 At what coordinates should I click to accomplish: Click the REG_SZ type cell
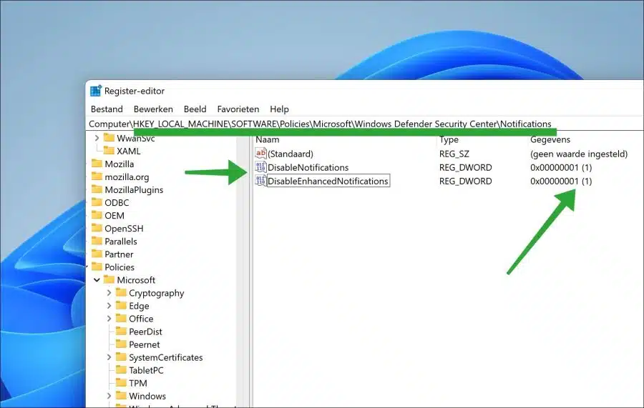point(454,154)
